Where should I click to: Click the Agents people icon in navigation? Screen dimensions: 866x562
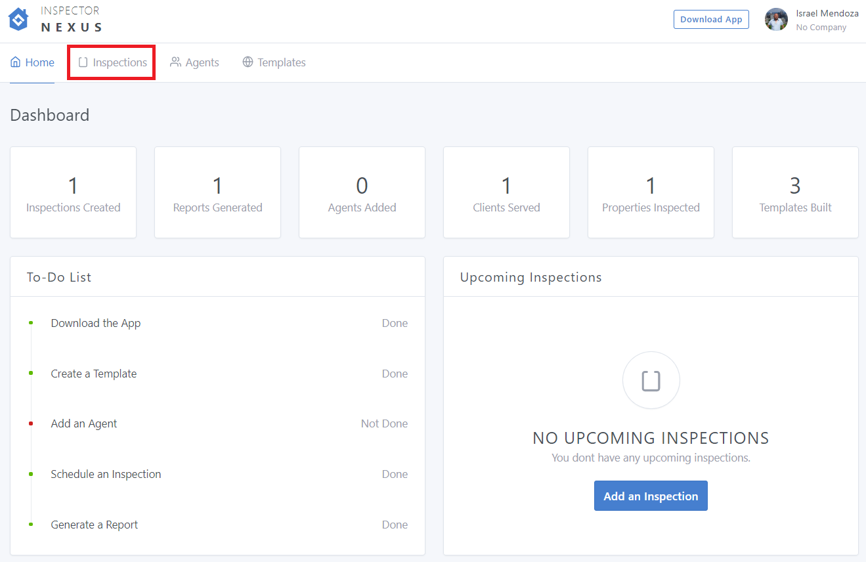pyautogui.click(x=175, y=62)
